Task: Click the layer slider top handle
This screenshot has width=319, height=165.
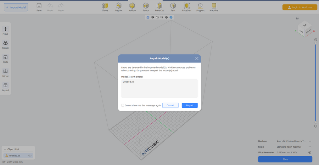Action: 315,43
